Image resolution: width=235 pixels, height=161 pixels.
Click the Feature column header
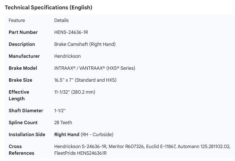point(17,20)
